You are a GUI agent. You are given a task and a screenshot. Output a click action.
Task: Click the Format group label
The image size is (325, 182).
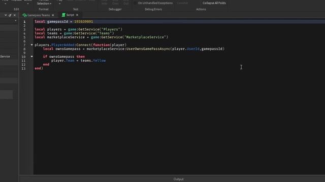[x=44, y=9]
